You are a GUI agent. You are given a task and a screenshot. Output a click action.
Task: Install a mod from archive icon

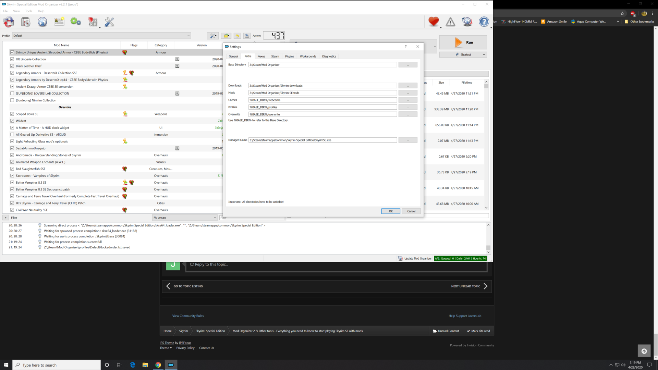(x=26, y=22)
